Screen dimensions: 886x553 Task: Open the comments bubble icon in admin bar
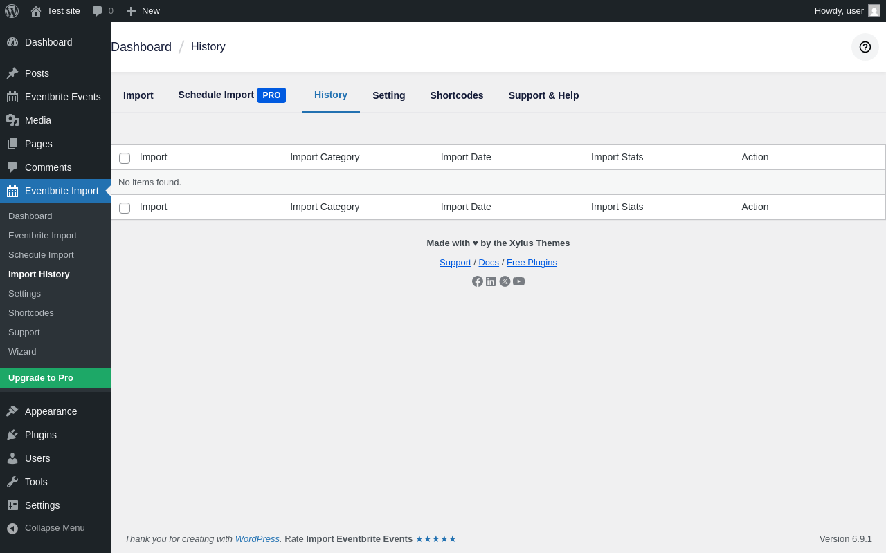click(98, 11)
